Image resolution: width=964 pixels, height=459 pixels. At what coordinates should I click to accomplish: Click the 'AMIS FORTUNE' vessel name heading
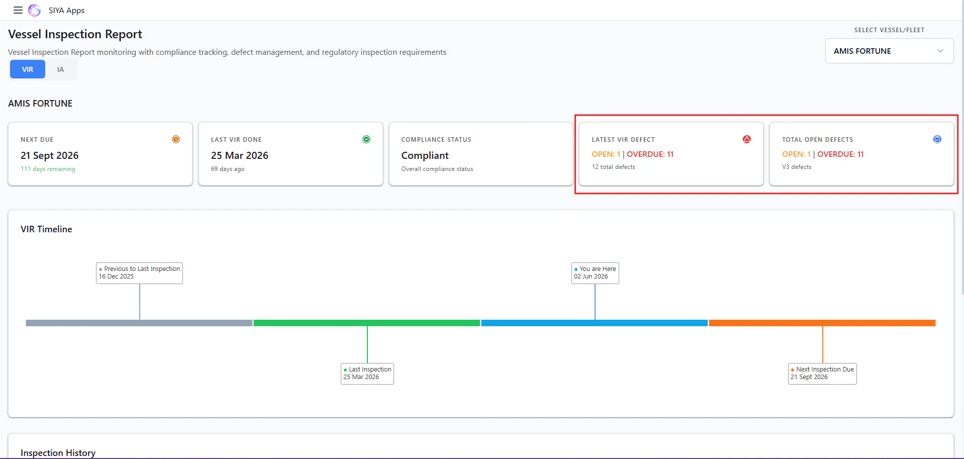click(40, 104)
